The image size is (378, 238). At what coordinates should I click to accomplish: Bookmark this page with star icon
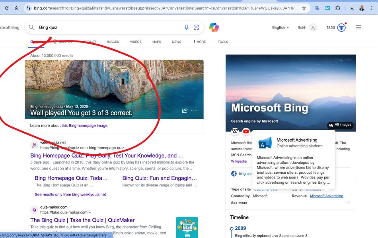click(x=304, y=8)
